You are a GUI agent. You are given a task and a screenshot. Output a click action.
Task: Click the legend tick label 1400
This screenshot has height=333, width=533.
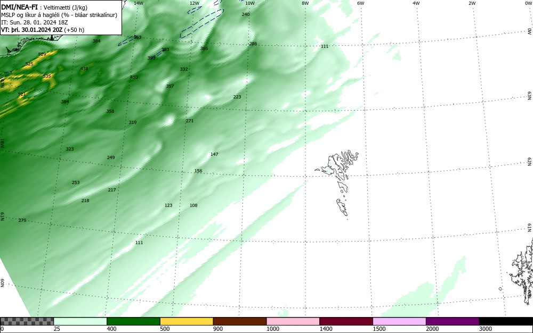pyautogui.click(x=326, y=329)
